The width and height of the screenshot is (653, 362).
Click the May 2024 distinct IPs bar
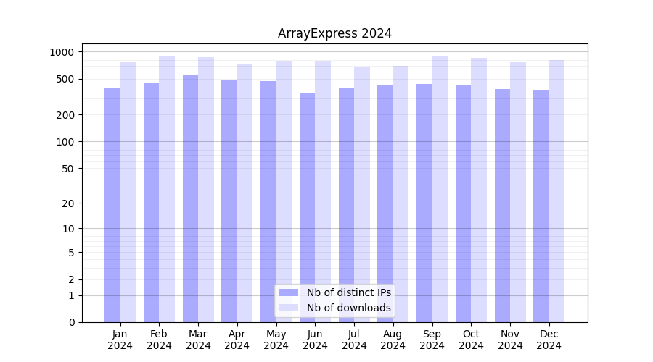(x=268, y=201)
